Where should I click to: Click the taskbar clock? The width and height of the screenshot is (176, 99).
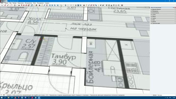point(174,98)
